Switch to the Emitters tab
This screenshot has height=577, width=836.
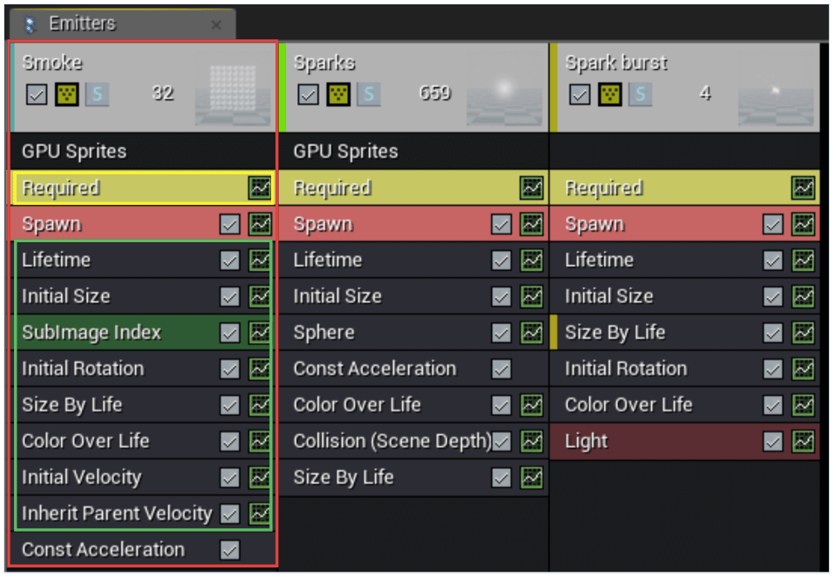click(x=82, y=24)
